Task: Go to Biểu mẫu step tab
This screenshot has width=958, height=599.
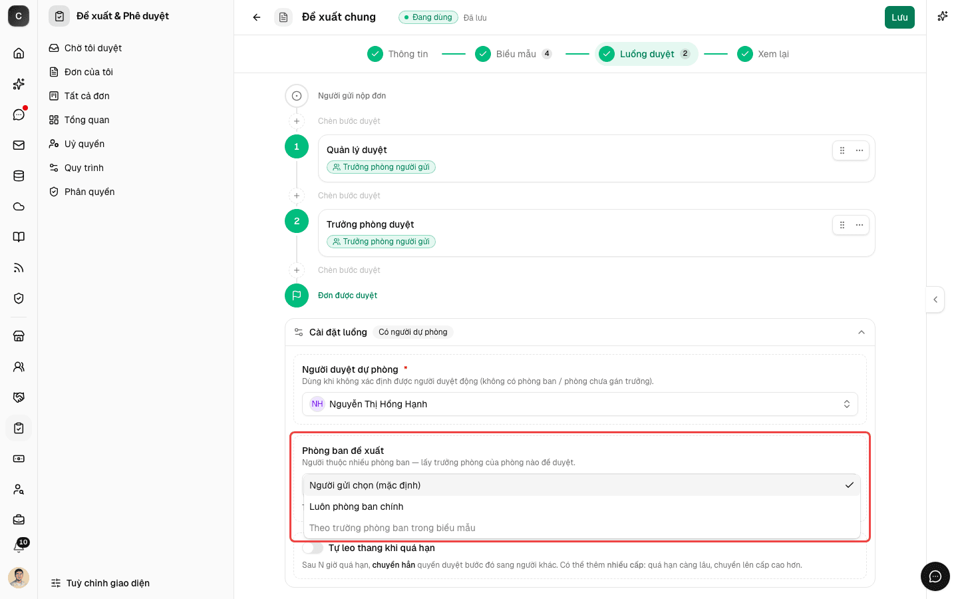Action: click(514, 54)
